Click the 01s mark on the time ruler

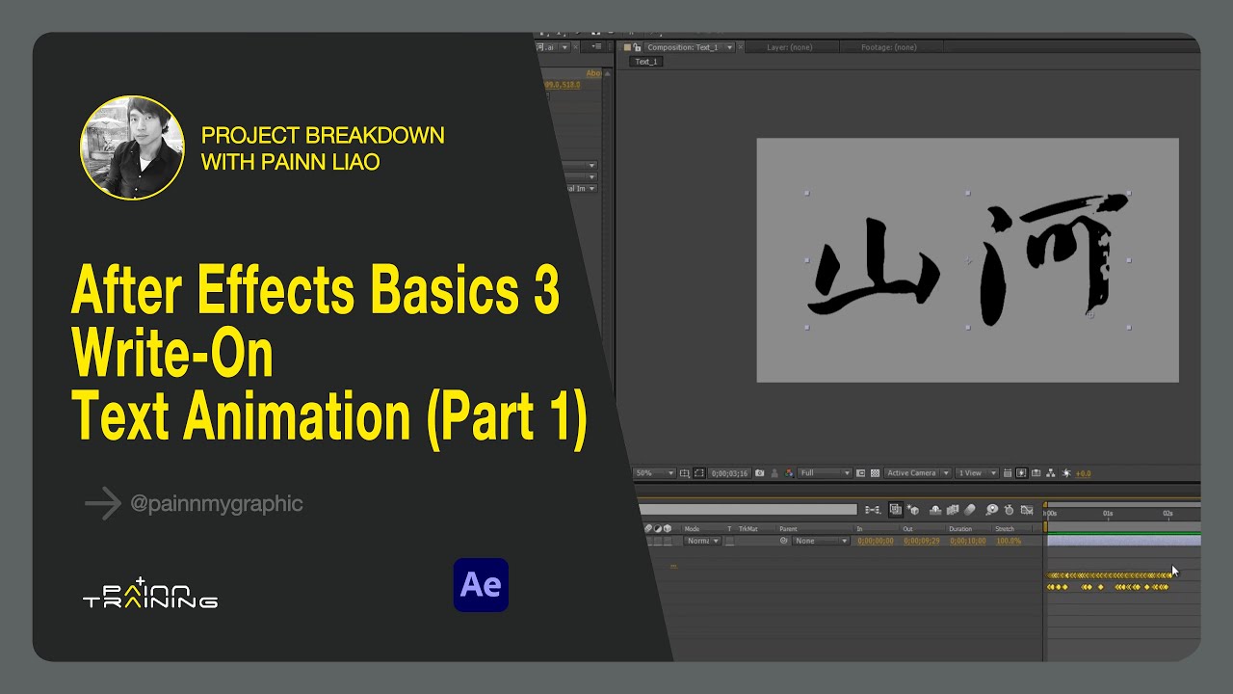coord(1108,514)
